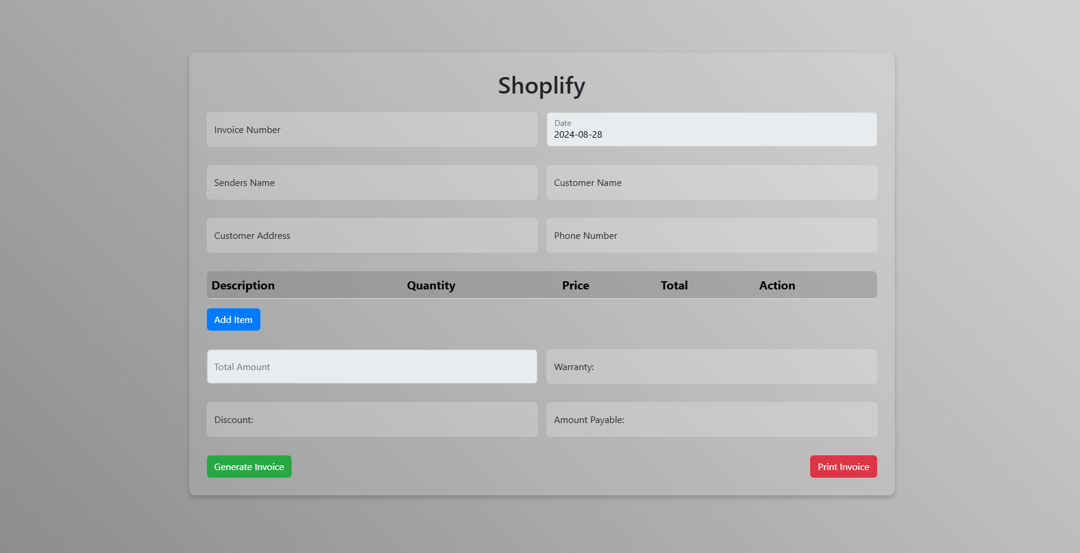This screenshot has width=1080, height=553.
Task: Hit the green Generate Invoice button
Action: coord(249,467)
